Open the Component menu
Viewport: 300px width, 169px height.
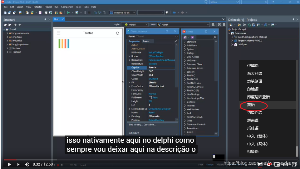coord(67,7)
